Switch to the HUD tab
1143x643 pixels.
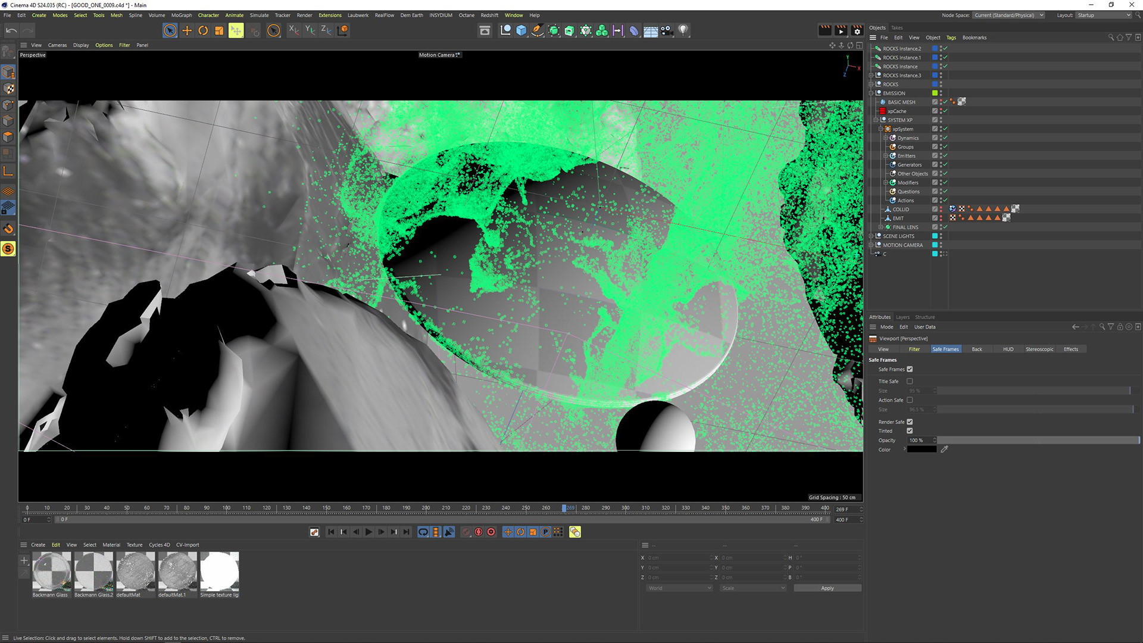(1008, 349)
